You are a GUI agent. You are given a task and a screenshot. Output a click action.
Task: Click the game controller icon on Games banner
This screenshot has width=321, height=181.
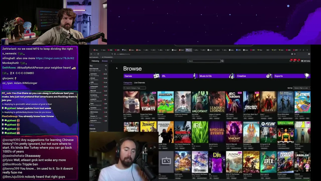coord(156,76)
